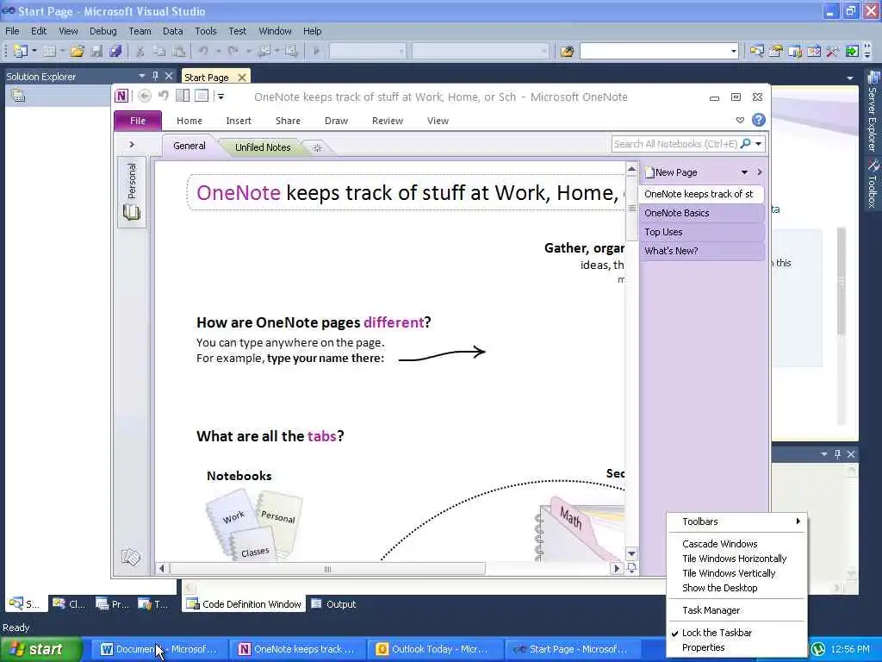The height and width of the screenshot is (662, 882).
Task: Click the Solution Explorer pin icon
Action: pos(155,76)
